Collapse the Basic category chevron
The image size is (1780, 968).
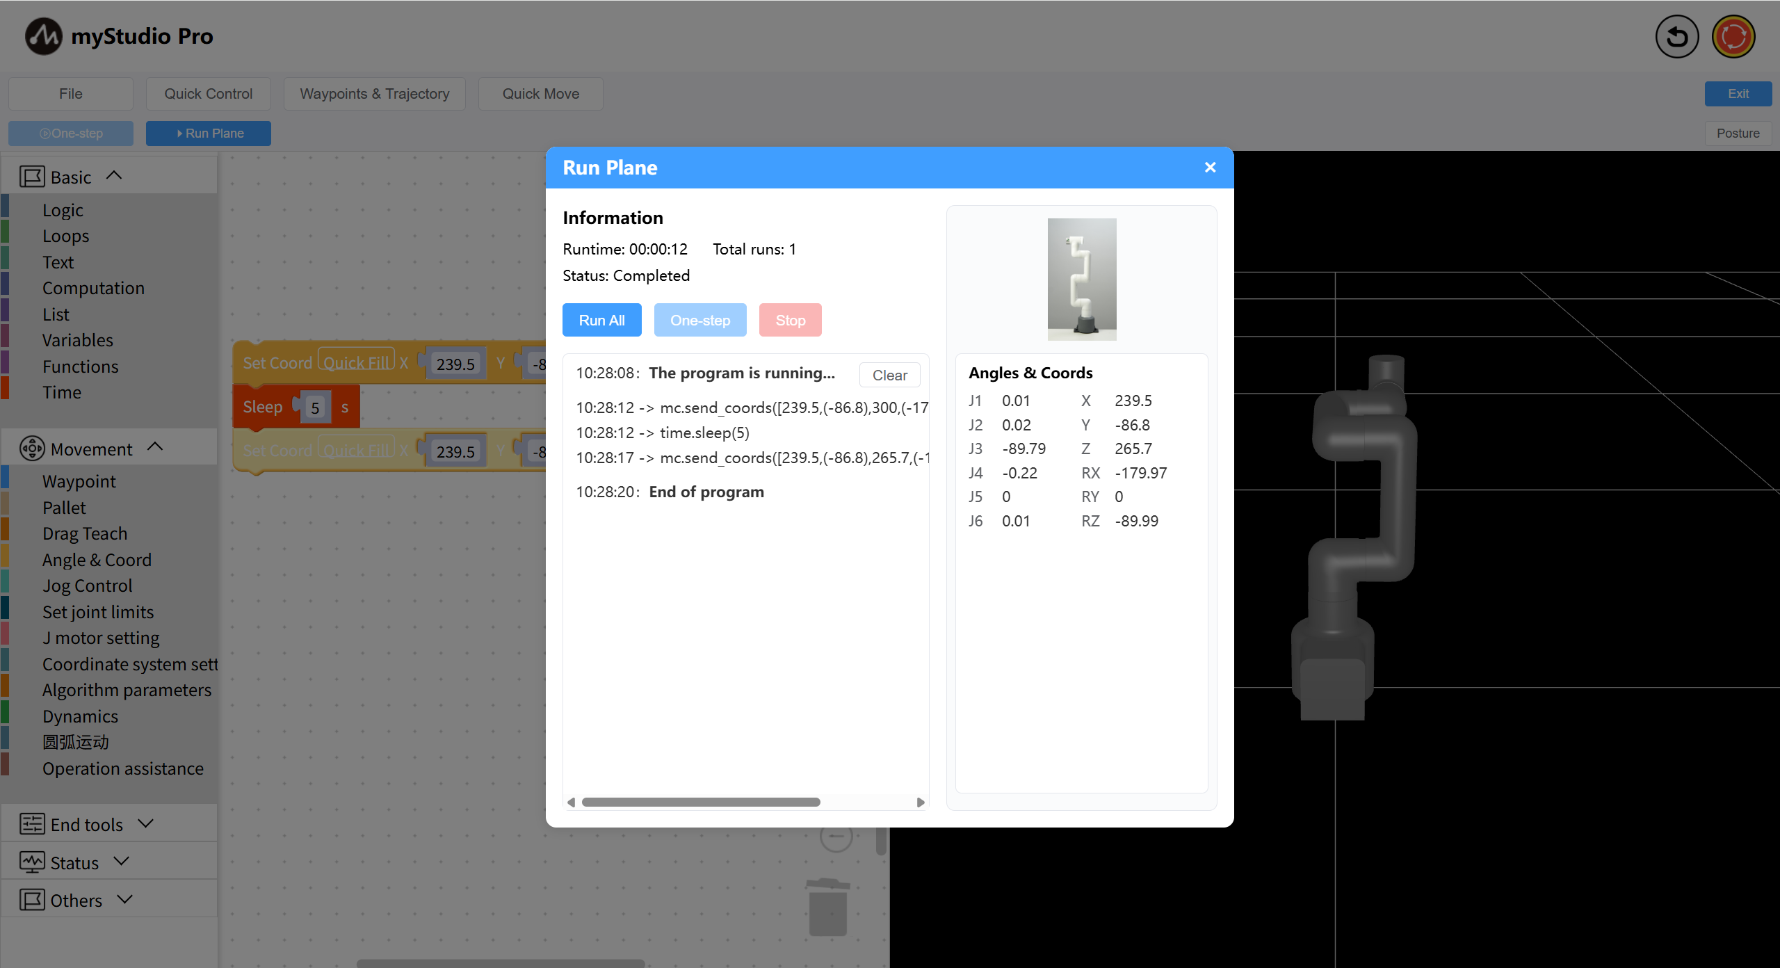click(x=115, y=176)
